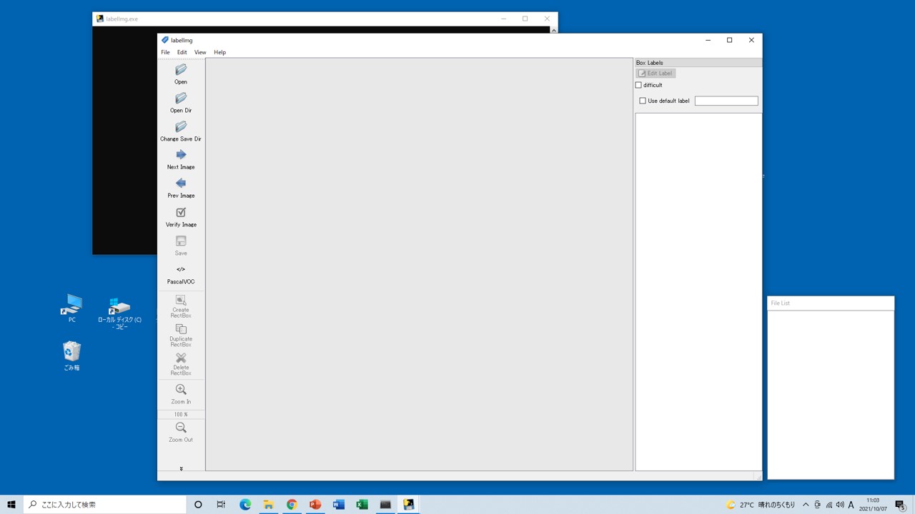Click the Change Save Dir icon

pos(180,131)
